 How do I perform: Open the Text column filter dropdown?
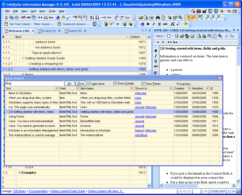57,88
